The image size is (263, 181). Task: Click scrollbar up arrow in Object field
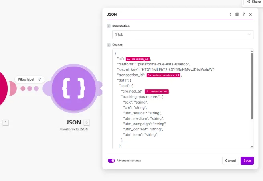coord(252,51)
